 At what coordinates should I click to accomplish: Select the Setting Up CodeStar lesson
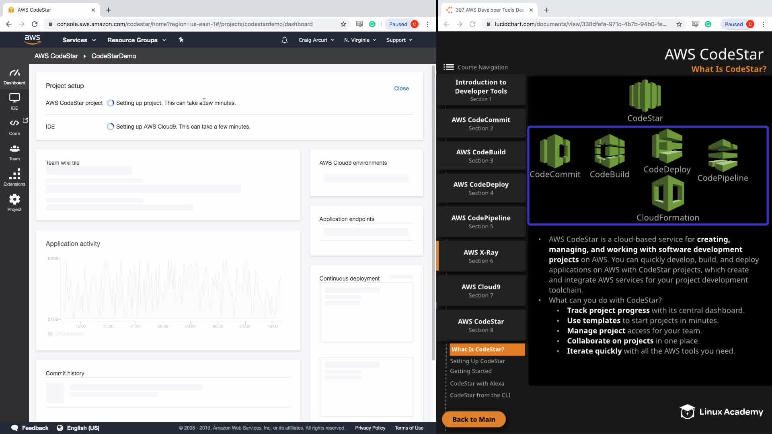(477, 361)
